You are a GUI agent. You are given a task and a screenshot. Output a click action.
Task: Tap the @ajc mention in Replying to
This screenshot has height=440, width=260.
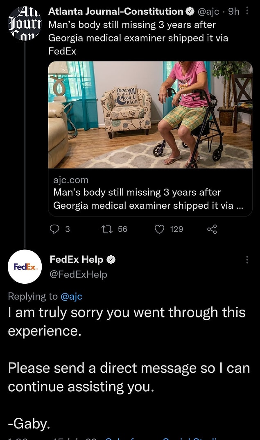click(x=71, y=296)
